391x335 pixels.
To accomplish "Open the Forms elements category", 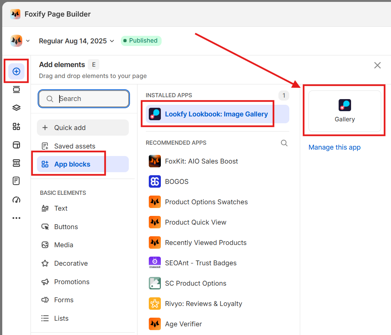I will pos(64,300).
